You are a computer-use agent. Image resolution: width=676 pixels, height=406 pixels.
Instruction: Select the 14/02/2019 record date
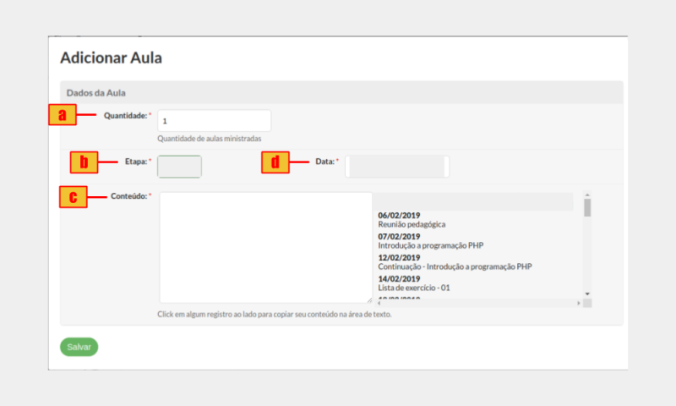coord(399,279)
